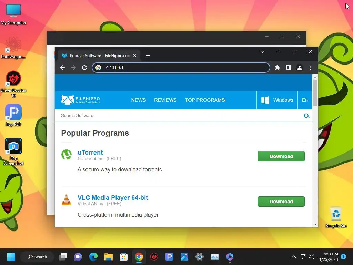
Task: Open the Photos app taskbar icon
Action: coord(184,257)
